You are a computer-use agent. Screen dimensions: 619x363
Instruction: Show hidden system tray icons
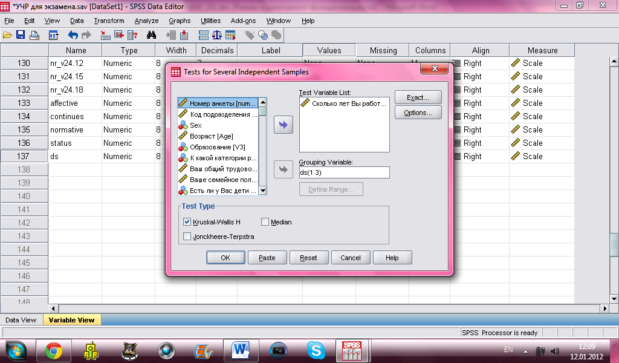[525, 351]
